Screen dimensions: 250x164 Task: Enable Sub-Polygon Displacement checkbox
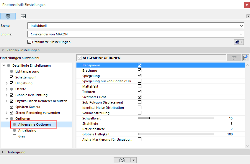[x=140, y=102]
